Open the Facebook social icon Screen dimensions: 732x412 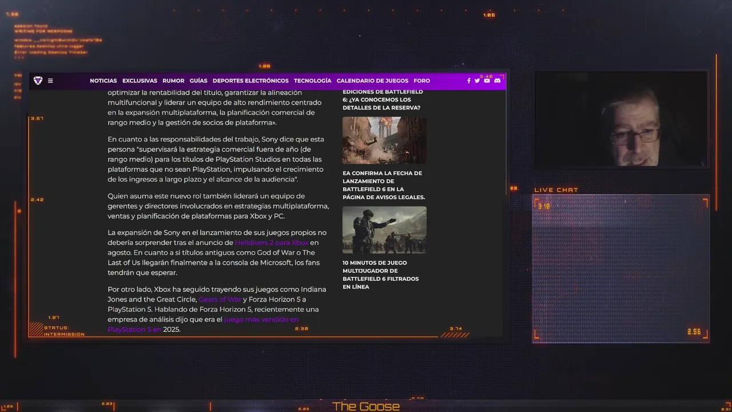pos(469,81)
